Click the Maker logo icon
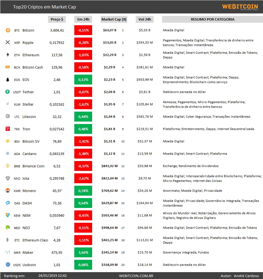263x279 pixels. (7, 252)
